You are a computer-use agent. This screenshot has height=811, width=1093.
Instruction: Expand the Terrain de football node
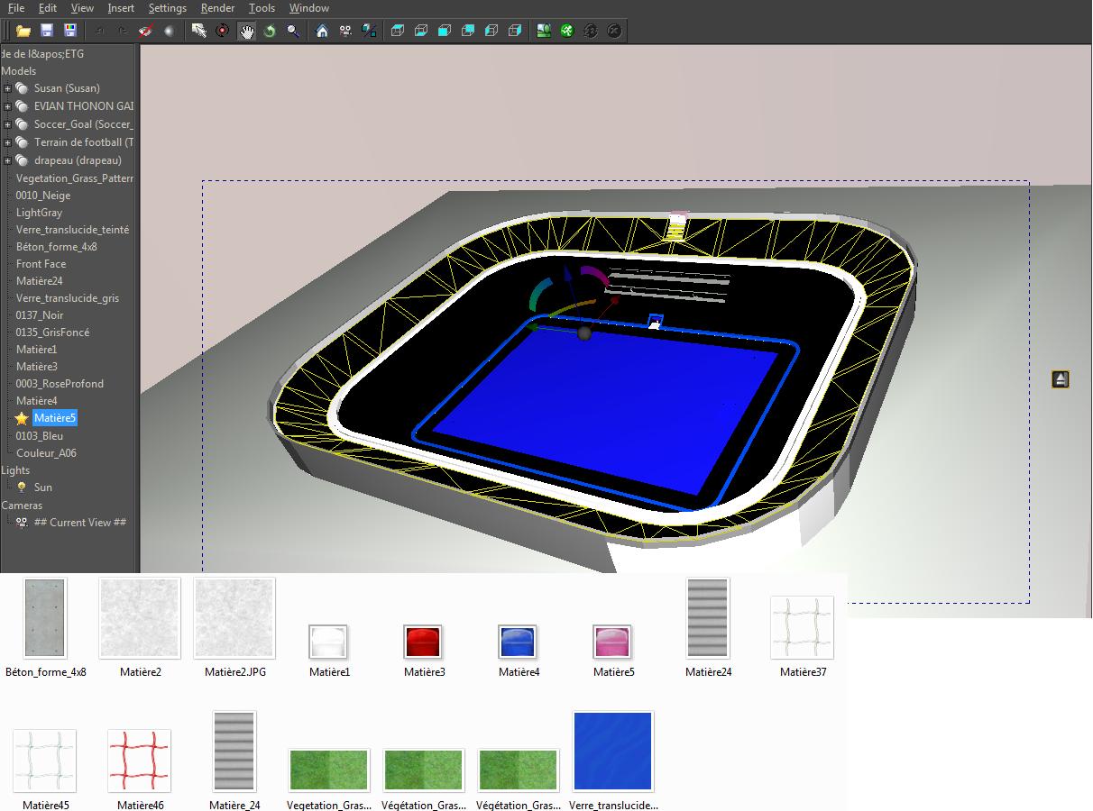click(7, 142)
